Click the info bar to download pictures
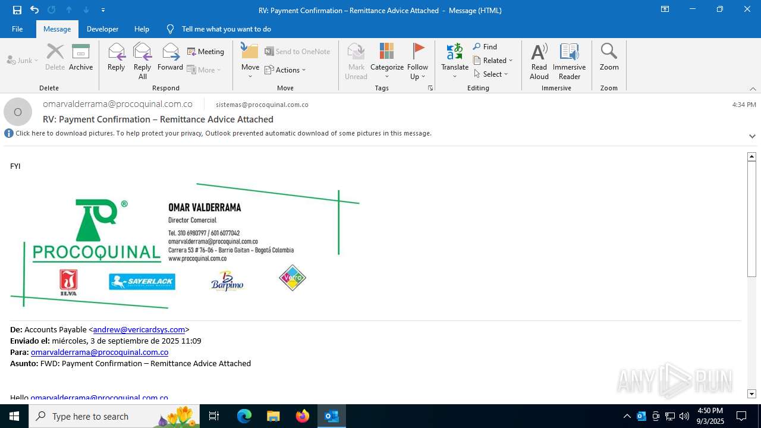761x428 pixels. 224,133
